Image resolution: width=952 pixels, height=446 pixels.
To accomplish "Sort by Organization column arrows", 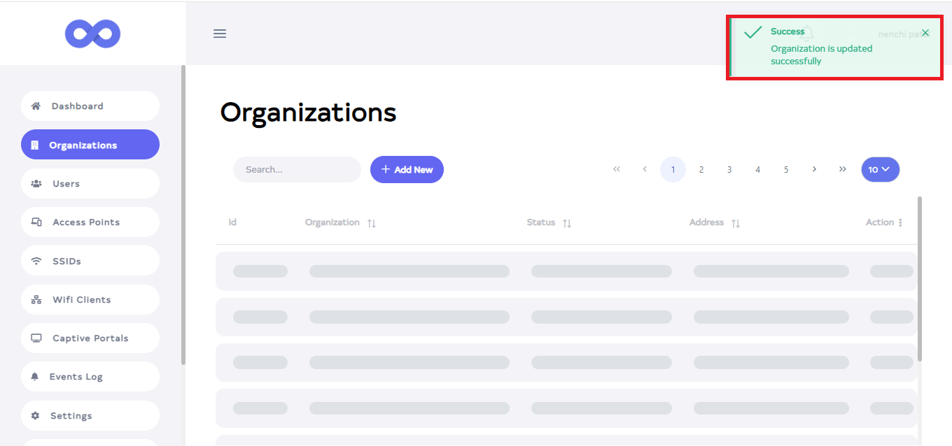I will click(372, 223).
